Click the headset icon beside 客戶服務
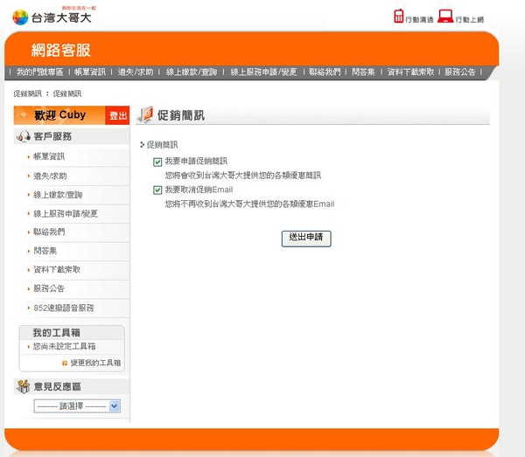Screen dimensions: 525x457 24,136
